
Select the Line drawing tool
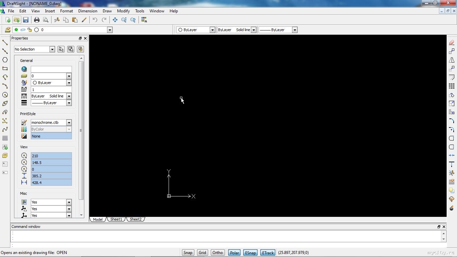pos(5,42)
